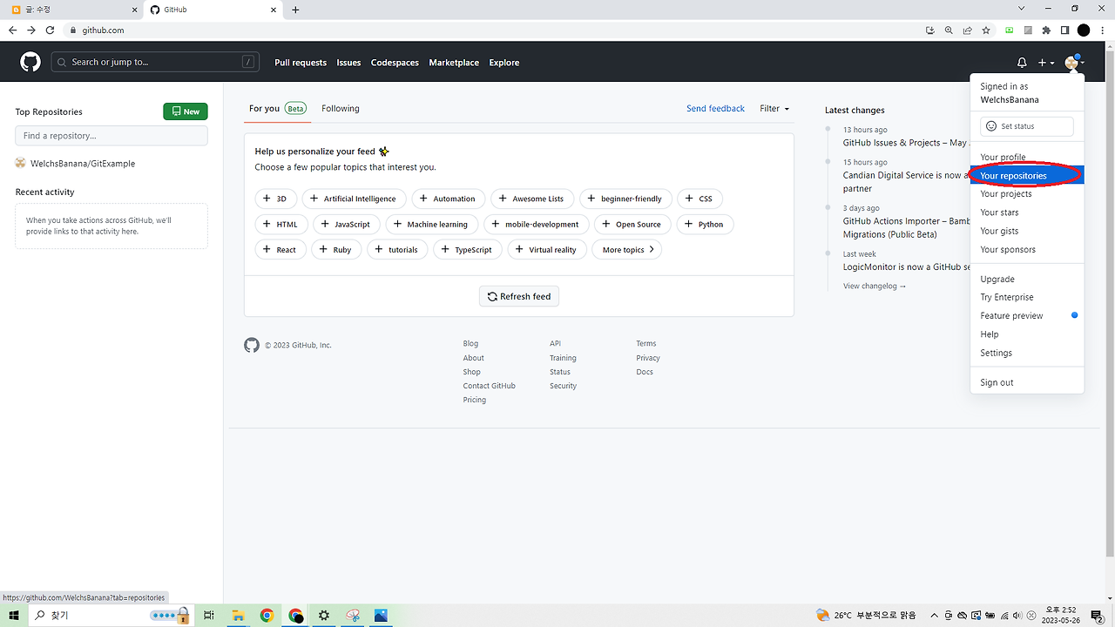Image resolution: width=1115 pixels, height=627 pixels.
Task: Refresh the feed with Refresh feed button
Action: tap(519, 296)
